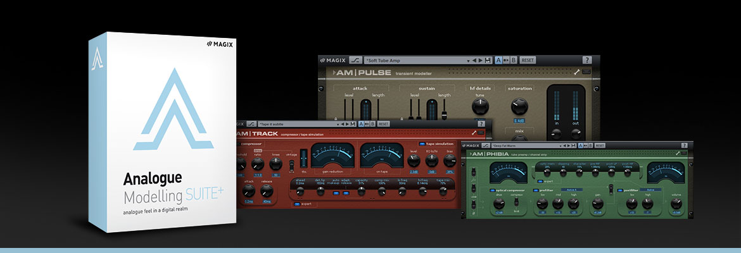Toggle tape simulation on AM Track
This screenshot has height=253, width=741.
[422, 144]
